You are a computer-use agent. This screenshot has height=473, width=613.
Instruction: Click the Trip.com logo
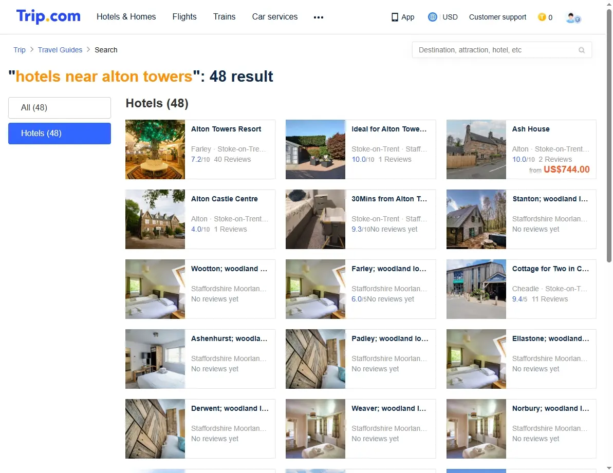point(48,17)
